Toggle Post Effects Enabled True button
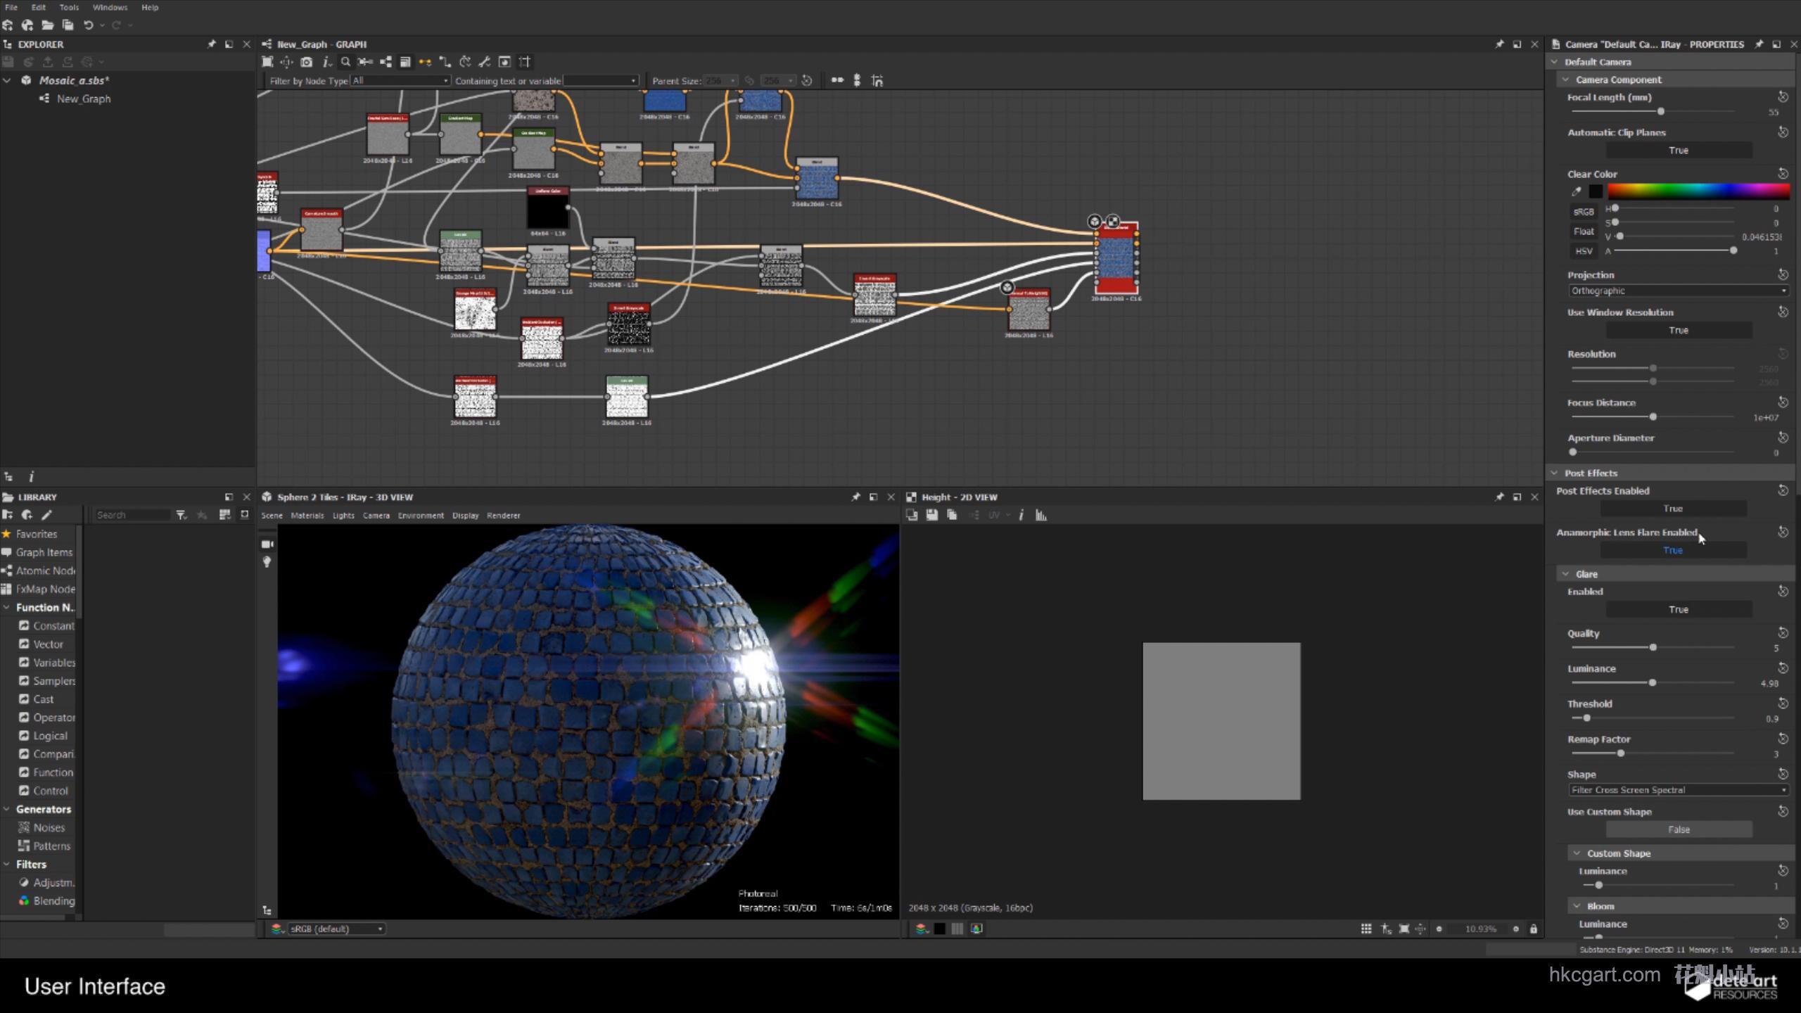The width and height of the screenshot is (1801, 1013). (x=1673, y=509)
